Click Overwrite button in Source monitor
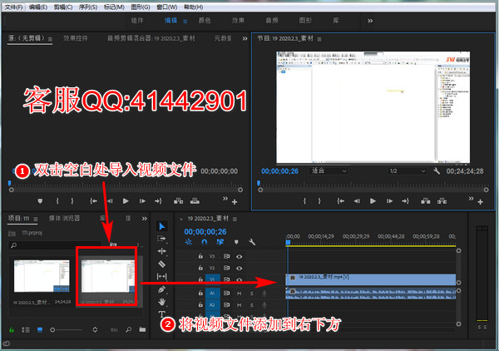499x351 pixels. [x=195, y=201]
